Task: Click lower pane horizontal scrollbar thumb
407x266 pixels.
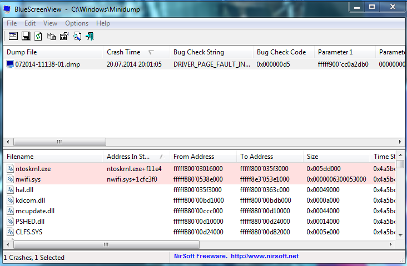Action: (x=106, y=244)
